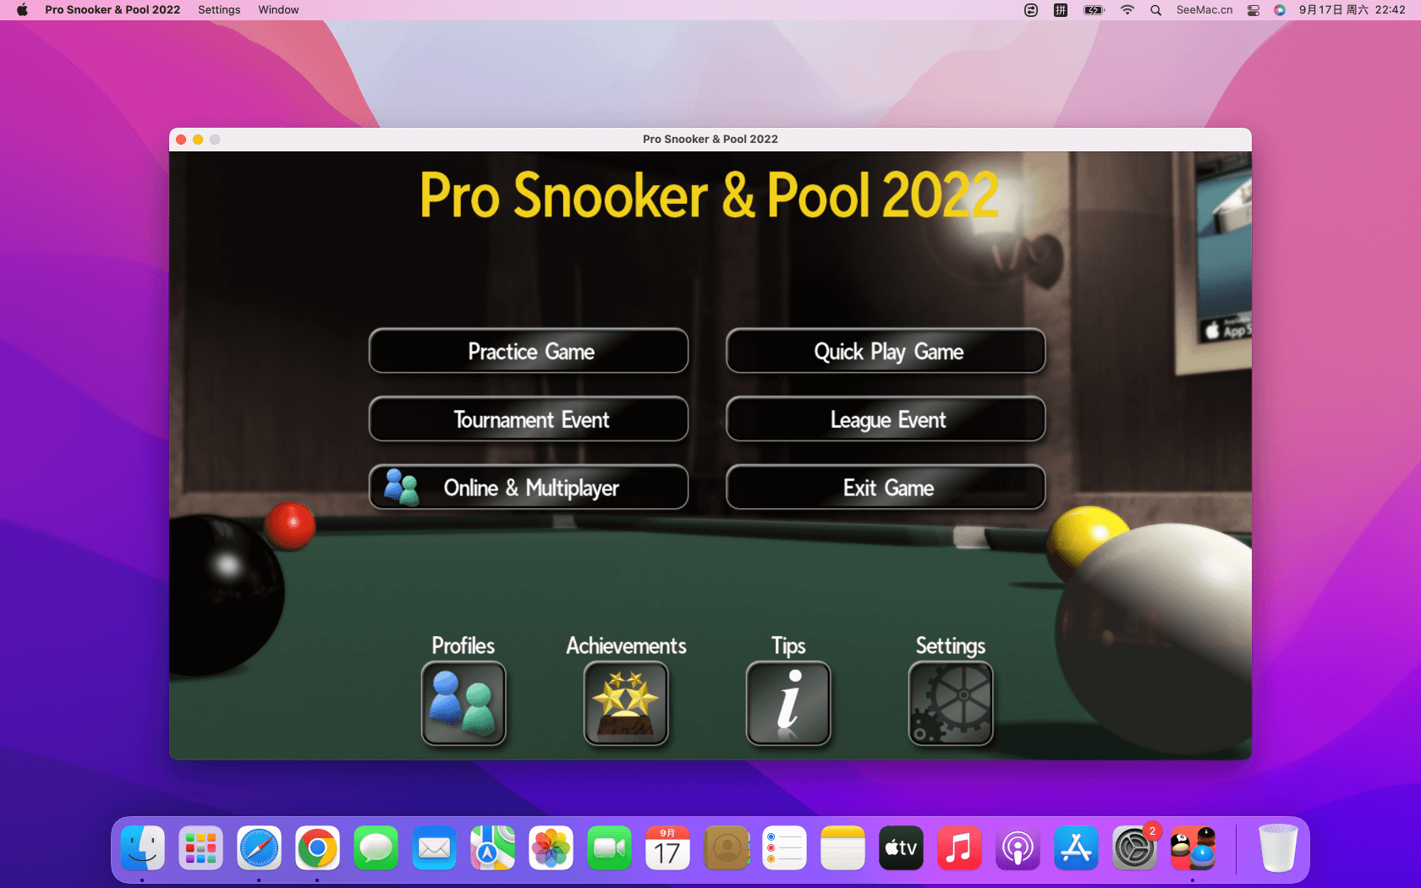Open the Control Center in menu bar
Screen dimensions: 1421x888
click(x=1254, y=10)
